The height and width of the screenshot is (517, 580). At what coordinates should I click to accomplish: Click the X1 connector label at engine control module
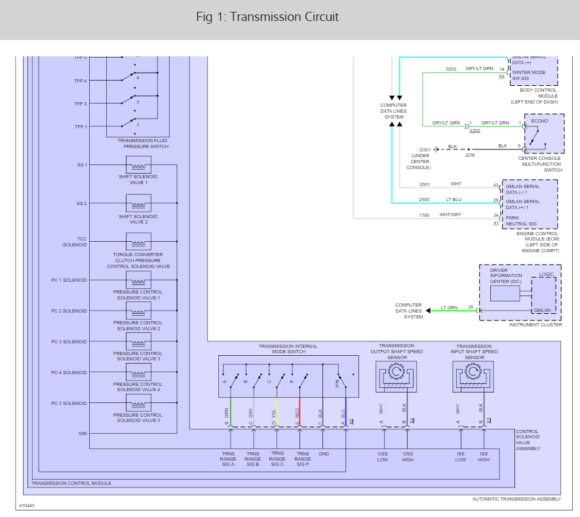(x=496, y=223)
